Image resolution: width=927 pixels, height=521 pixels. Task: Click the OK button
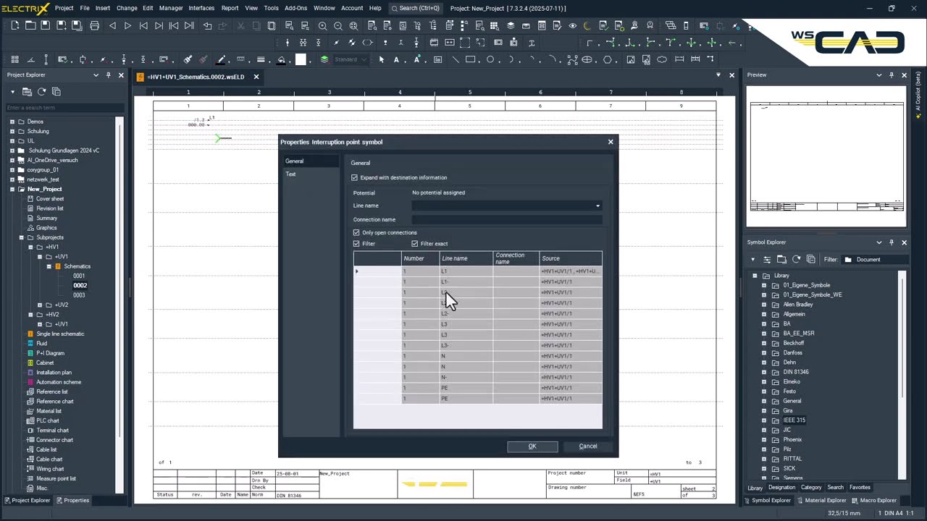pos(532,446)
